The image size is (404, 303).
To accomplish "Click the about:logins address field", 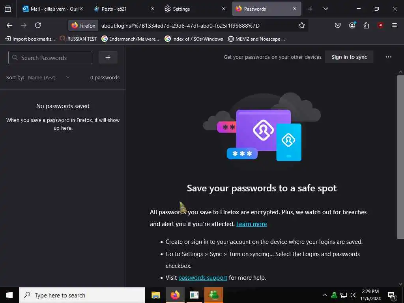I will pos(180,26).
